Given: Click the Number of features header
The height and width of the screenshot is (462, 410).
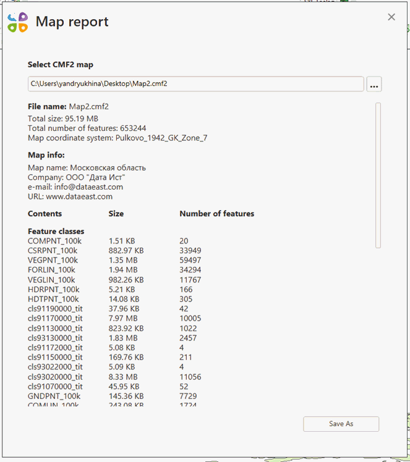Looking at the screenshot, I should click(216, 214).
